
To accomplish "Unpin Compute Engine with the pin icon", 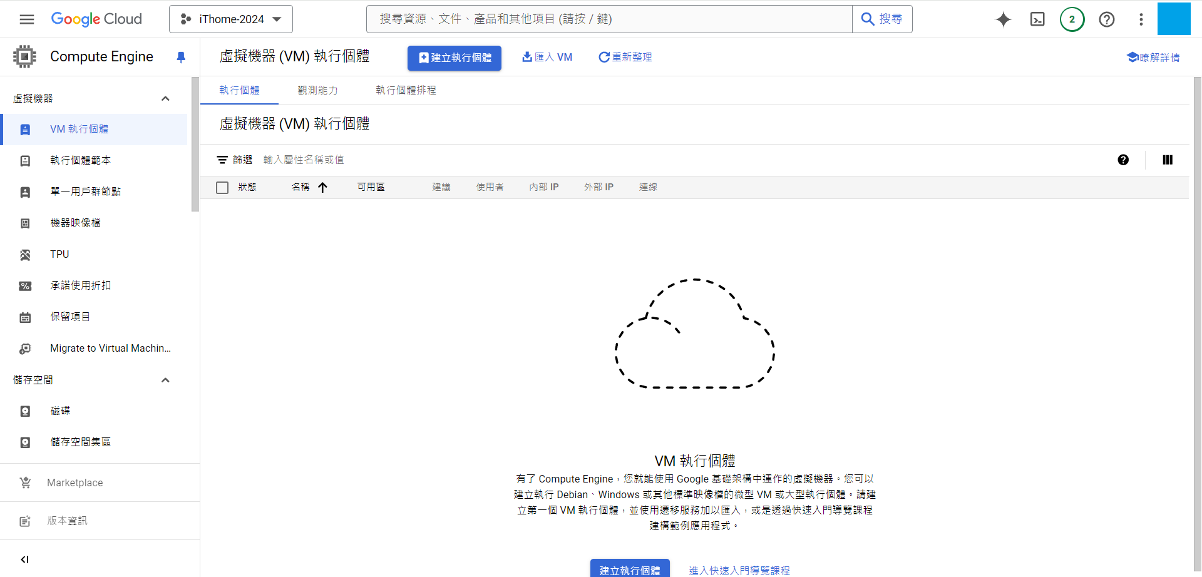I will click(181, 58).
